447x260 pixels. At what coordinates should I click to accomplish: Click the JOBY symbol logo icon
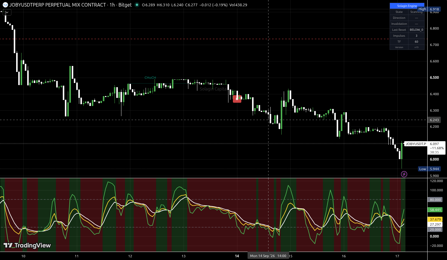5,5
